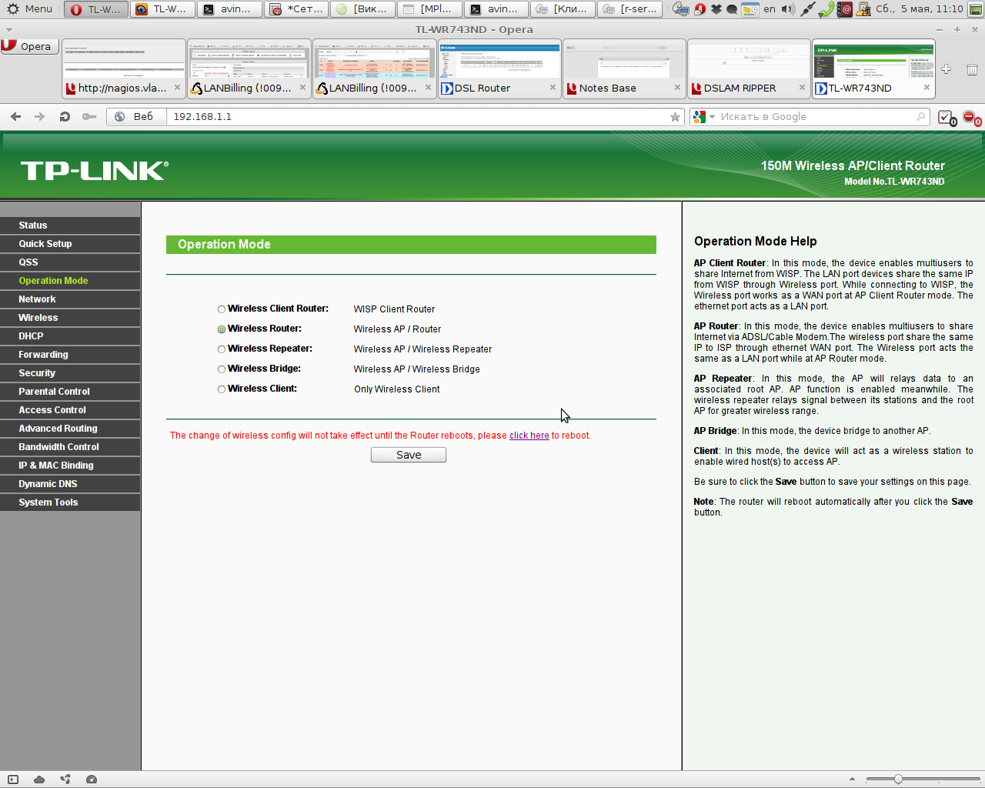The image size is (985, 788).
Task: Open the DHCP sidebar section
Action: tap(70, 336)
